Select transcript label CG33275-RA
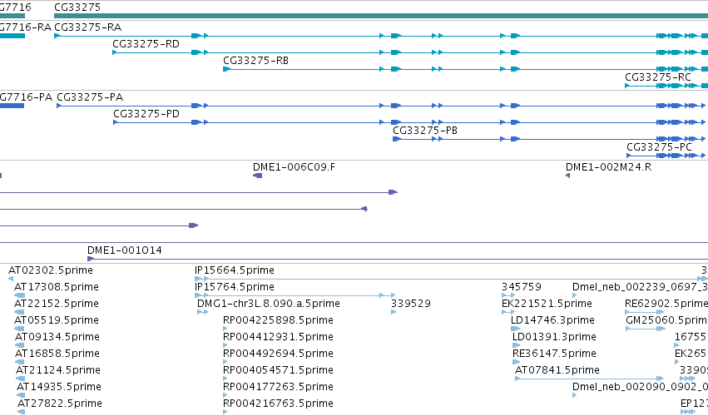Screen dimensions: 708x416 87,27
